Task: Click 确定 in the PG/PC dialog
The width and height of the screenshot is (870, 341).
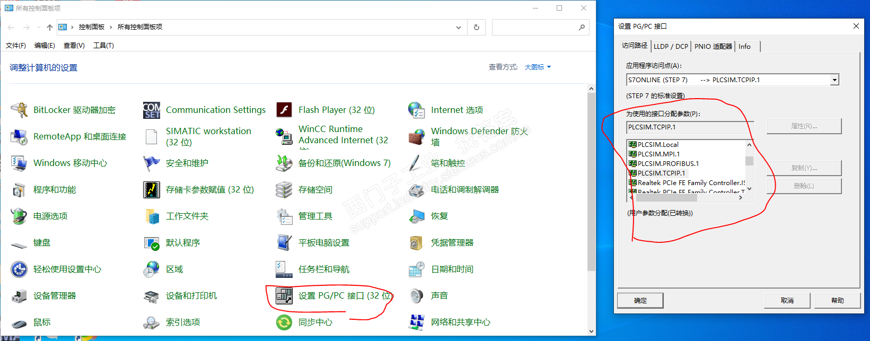Action: (x=640, y=300)
